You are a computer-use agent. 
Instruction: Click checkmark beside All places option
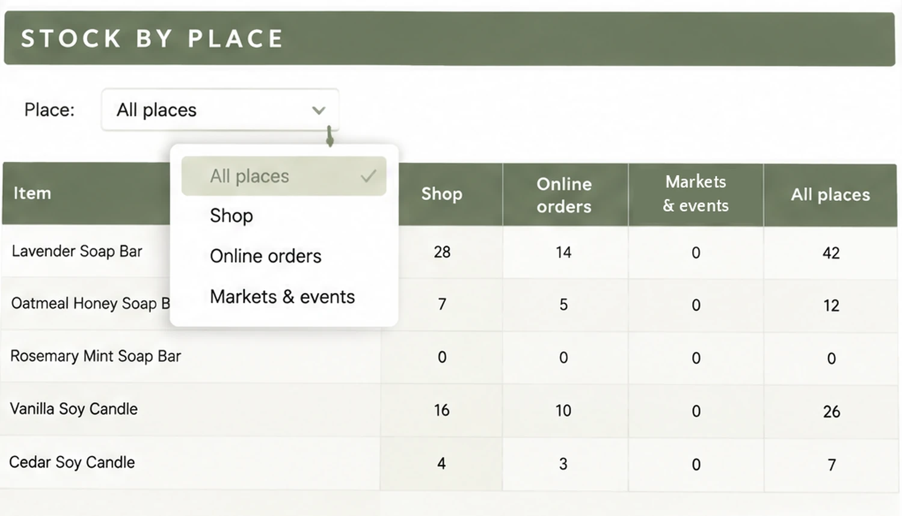pyautogui.click(x=369, y=176)
